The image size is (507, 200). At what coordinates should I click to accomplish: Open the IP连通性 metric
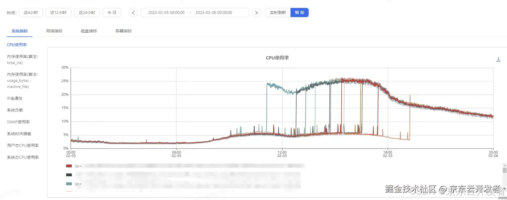(15, 98)
